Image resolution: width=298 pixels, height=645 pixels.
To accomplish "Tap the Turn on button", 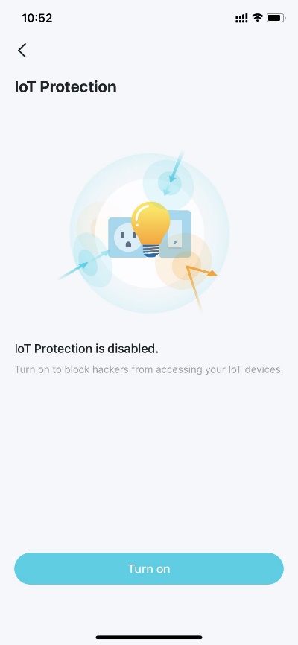I will pyautogui.click(x=149, y=568).
